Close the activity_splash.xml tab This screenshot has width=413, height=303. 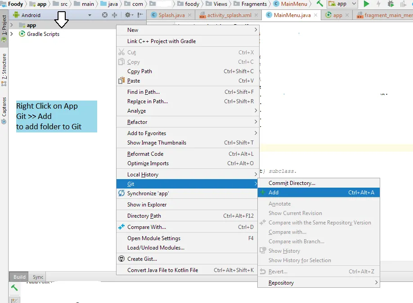click(x=256, y=15)
